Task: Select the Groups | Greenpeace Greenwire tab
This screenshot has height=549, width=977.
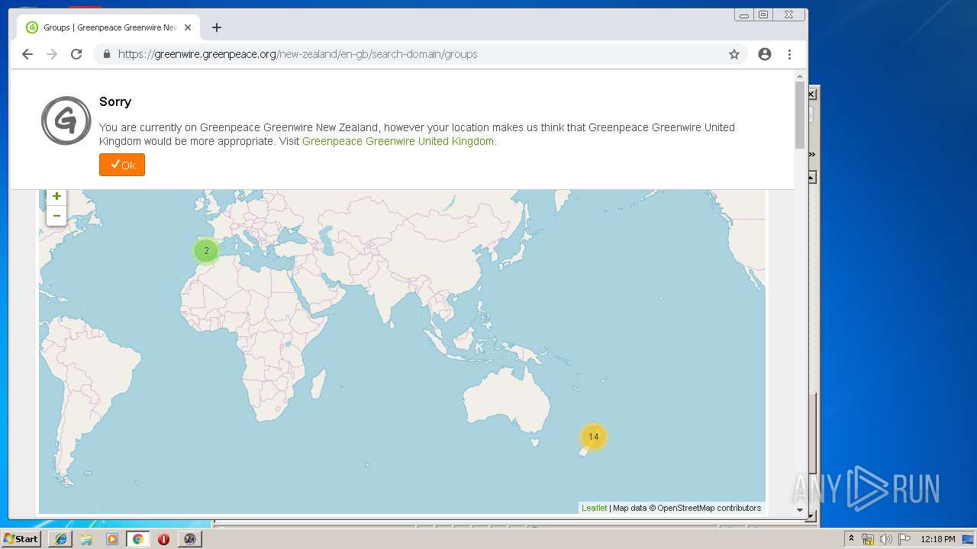Action: point(108,27)
